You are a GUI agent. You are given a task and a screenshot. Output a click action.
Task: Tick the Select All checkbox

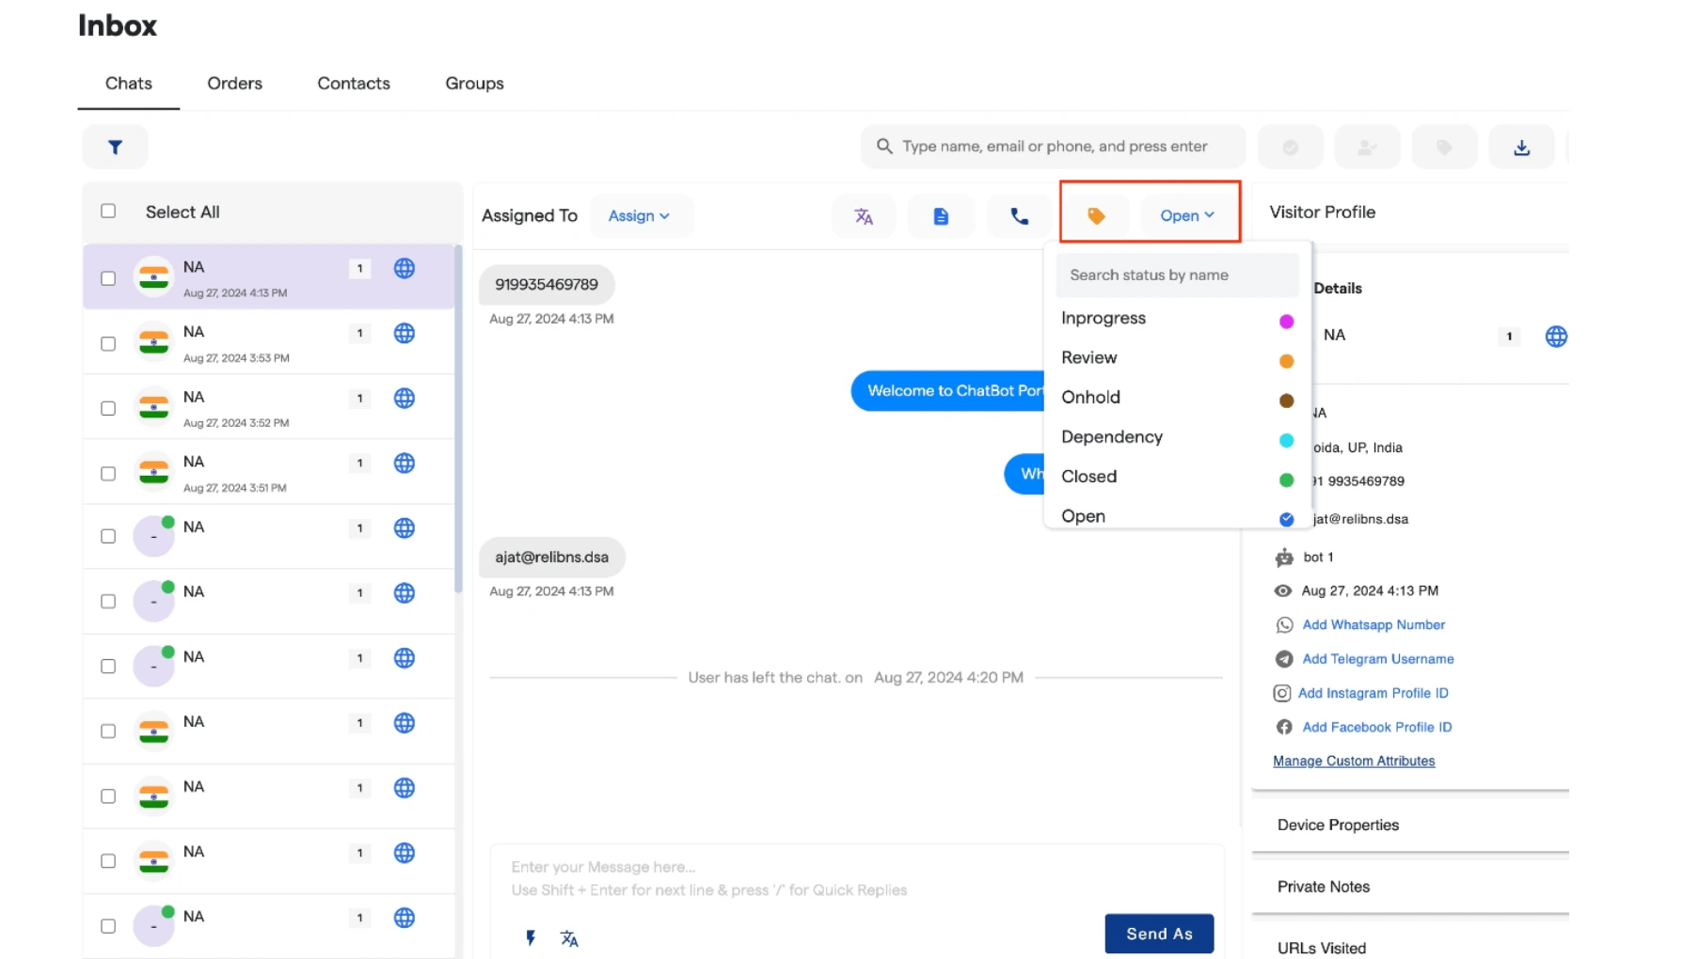coord(108,211)
